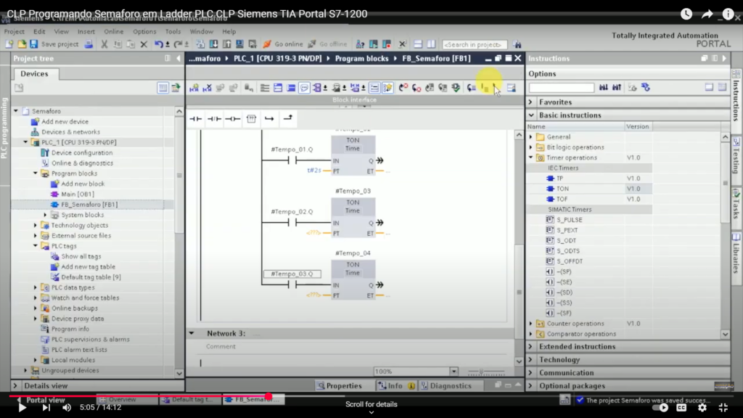Open the Edit menu
The width and height of the screenshot is (743, 418).
point(39,31)
